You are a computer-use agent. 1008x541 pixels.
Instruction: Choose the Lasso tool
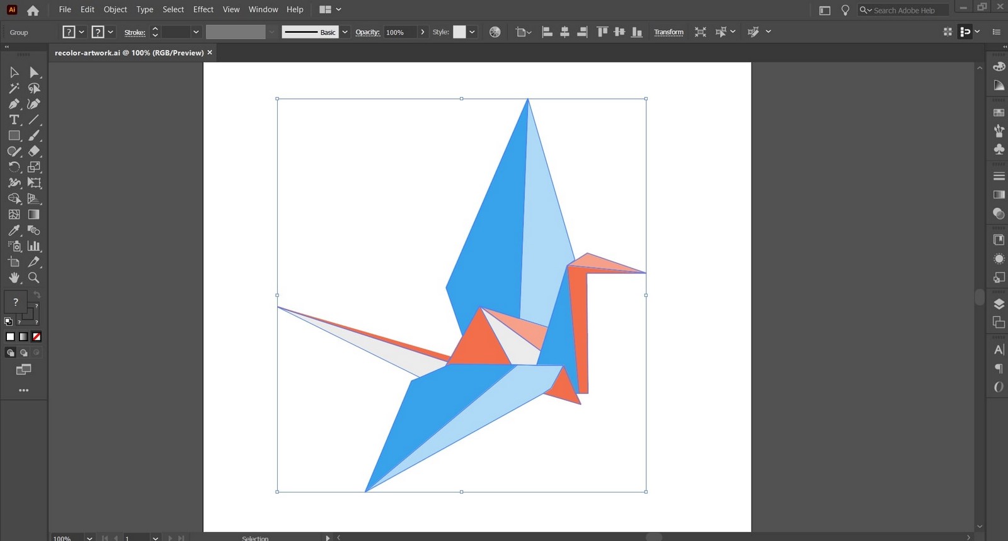pos(34,88)
